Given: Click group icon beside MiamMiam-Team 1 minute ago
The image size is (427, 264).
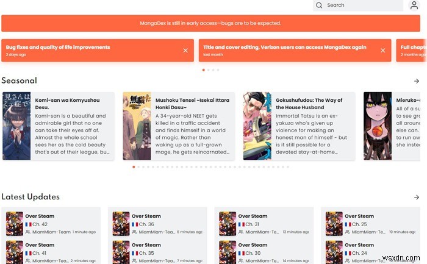Looking at the screenshot, I should [x=28, y=232].
